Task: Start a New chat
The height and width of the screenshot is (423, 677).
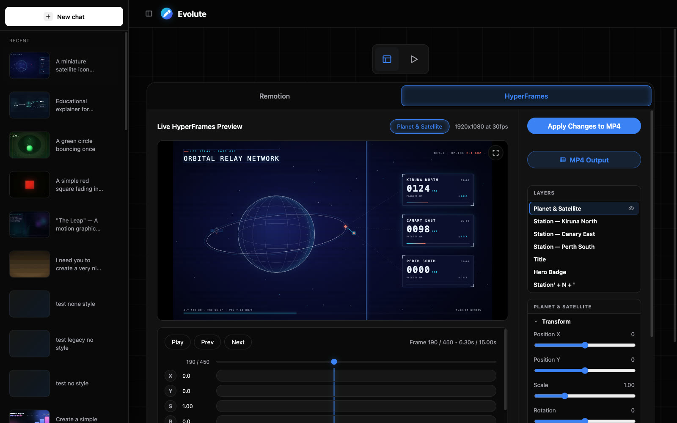Action: tap(64, 16)
